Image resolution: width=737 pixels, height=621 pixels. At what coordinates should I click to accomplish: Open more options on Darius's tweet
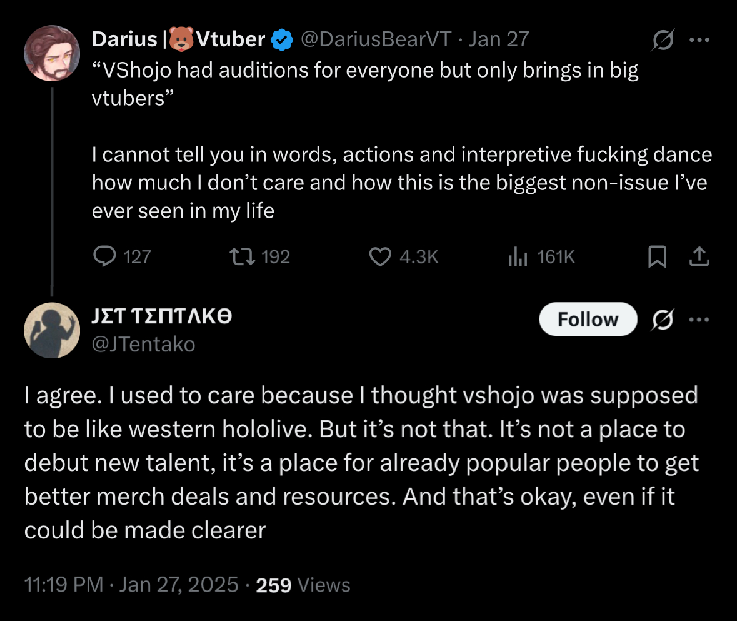click(x=698, y=40)
